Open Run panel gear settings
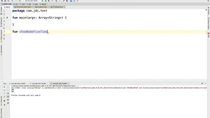The height and width of the screenshot is (118, 210). pos(202,84)
